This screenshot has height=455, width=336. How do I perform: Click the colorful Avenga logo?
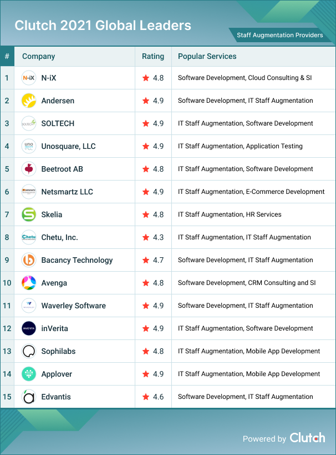point(29,283)
